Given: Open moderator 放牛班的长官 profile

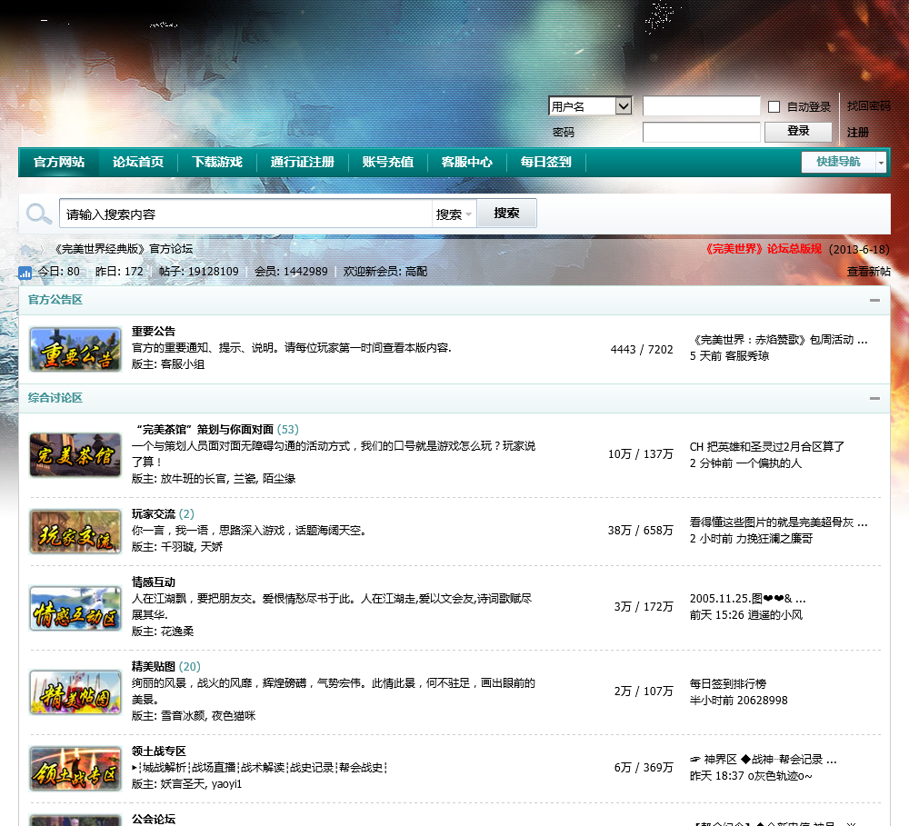Looking at the screenshot, I should point(194,479).
